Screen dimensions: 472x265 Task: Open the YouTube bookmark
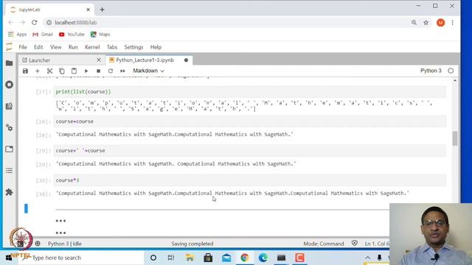click(x=72, y=35)
